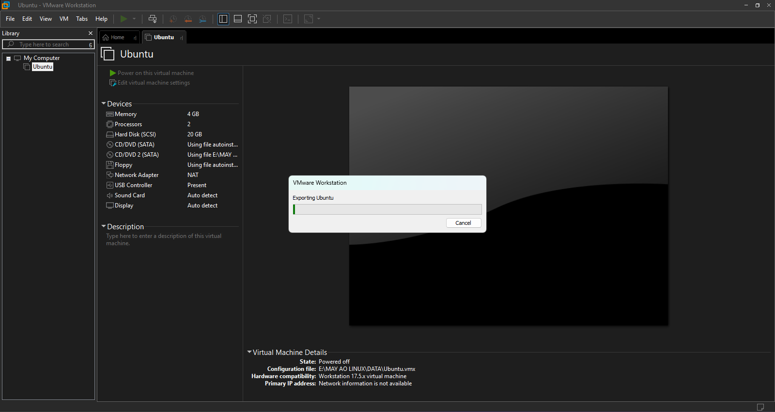Click the 'Powered off' state text
The width and height of the screenshot is (775, 412).
[x=334, y=362]
